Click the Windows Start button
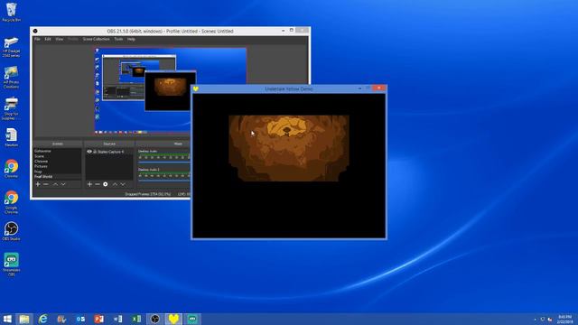The image size is (578, 325). pyautogui.click(x=7, y=319)
